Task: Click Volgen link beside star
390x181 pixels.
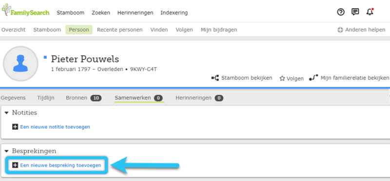Action: 295,79
